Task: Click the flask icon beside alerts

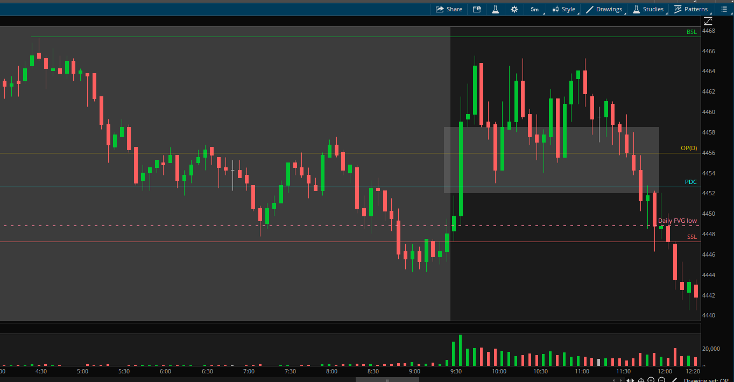Action: [495, 9]
